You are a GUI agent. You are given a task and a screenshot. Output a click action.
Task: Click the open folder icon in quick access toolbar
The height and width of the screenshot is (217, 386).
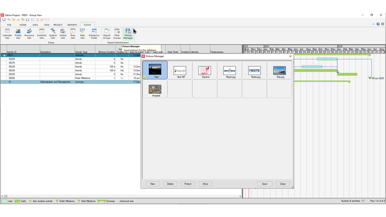tap(18, 20)
